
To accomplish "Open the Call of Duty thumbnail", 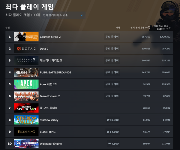I will 26,108.
